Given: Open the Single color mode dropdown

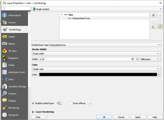Looking at the screenshot, I should (96, 69).
